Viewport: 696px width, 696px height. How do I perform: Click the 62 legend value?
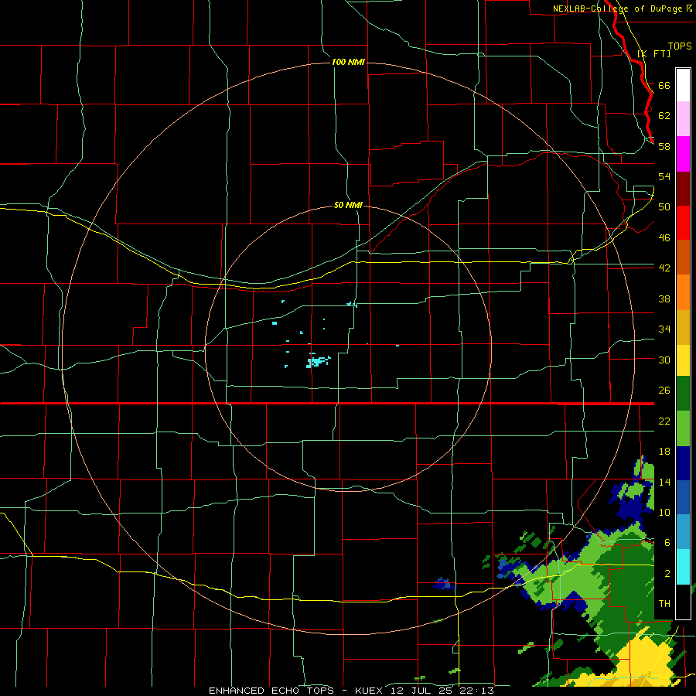[664, 115]
